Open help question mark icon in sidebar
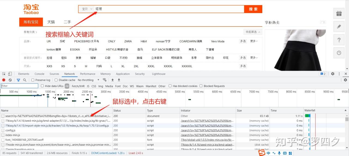 pyautogui.click(x=339, y=40)
